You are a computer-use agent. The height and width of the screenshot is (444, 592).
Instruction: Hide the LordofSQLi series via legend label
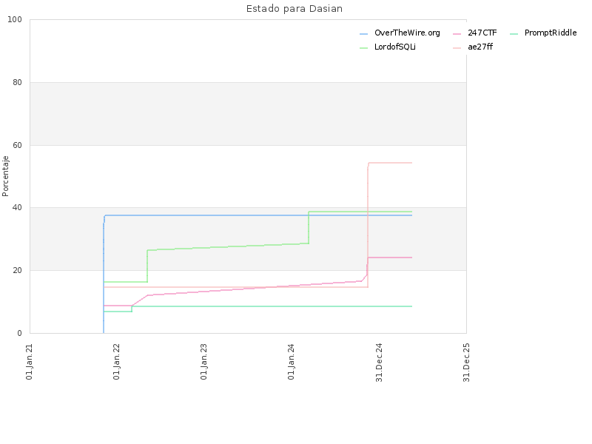click(394, 47)
